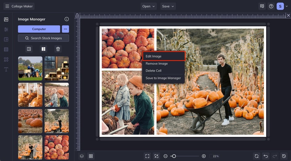The image size is (291, 161).
Task: Click the trash icon in Image Manager
Action: coord(58,49)
